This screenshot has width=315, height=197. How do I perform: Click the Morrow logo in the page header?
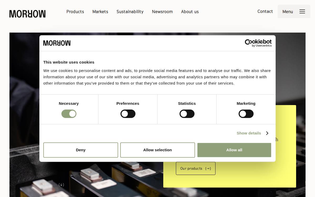coord(27,14)
